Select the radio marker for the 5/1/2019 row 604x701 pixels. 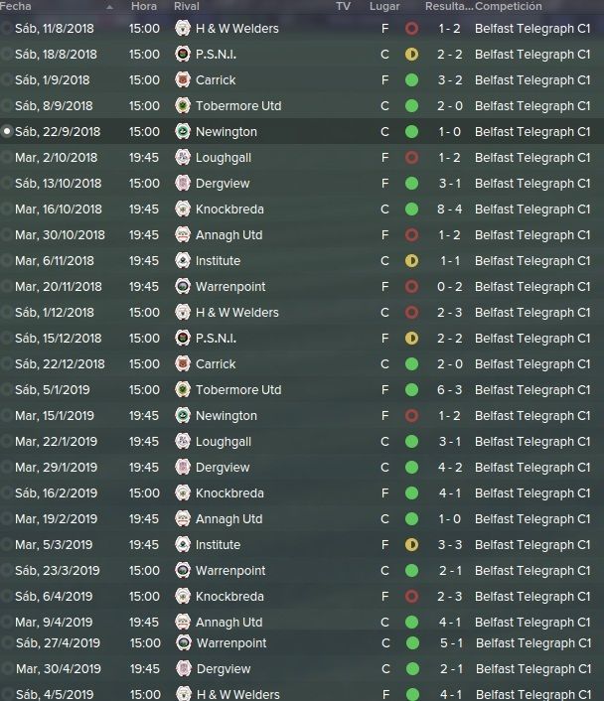point(7,390)
